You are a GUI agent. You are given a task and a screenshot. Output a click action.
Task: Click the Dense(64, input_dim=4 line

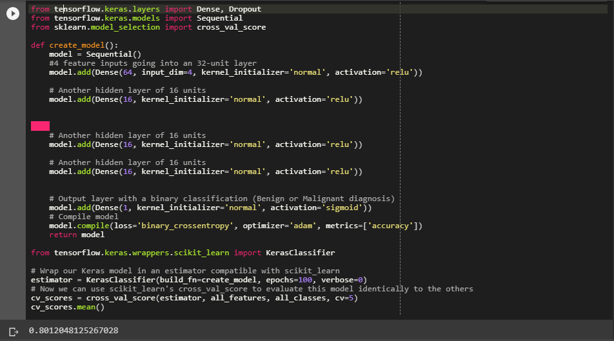[x=236, y=72]
